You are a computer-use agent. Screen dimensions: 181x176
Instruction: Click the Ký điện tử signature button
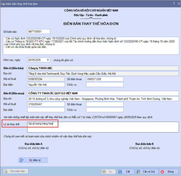click(x=33, y=160)
